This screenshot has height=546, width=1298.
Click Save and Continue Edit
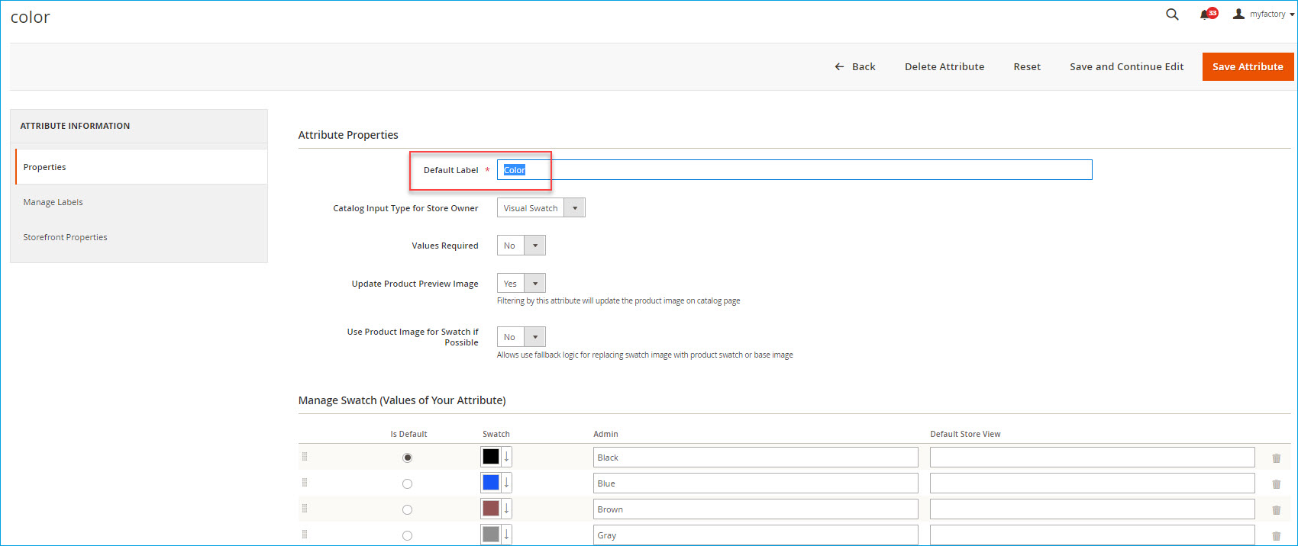tap(1126, 67)
